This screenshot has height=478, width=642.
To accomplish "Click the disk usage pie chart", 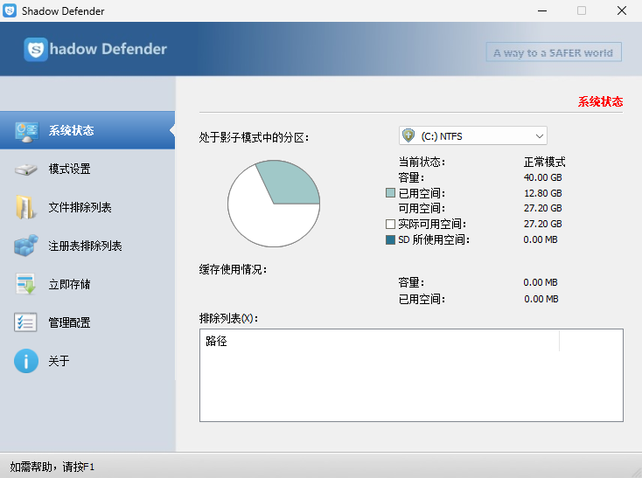I will (274, 204).
